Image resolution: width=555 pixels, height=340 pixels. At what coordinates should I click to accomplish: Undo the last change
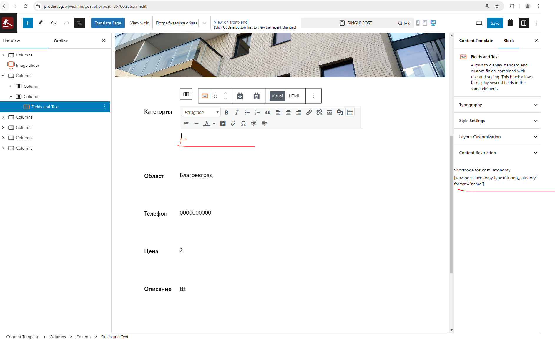pyautogui.click(x=54, y=23)
